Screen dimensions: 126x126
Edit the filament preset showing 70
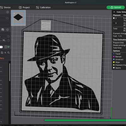point(9,40)
